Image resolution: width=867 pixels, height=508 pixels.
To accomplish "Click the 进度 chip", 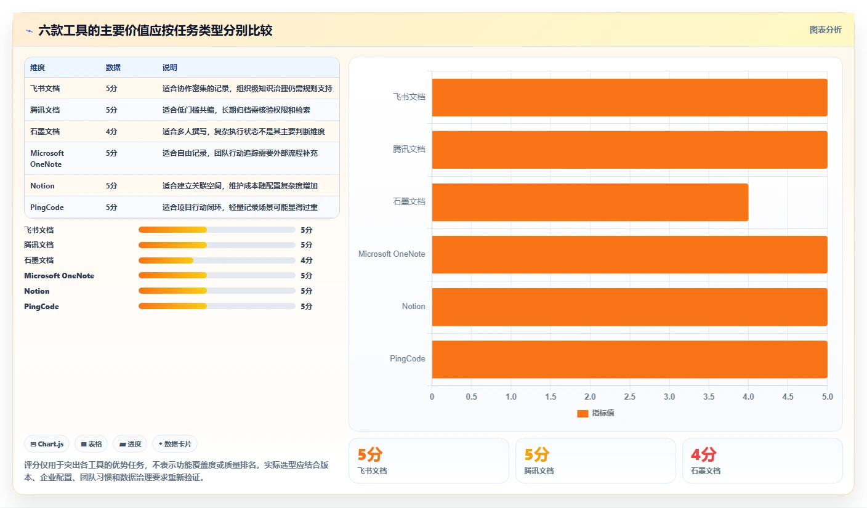I will click(130, 444).
